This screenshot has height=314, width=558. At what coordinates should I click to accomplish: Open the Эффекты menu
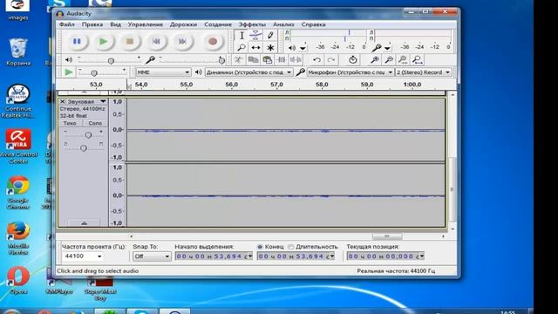point(252,24)
